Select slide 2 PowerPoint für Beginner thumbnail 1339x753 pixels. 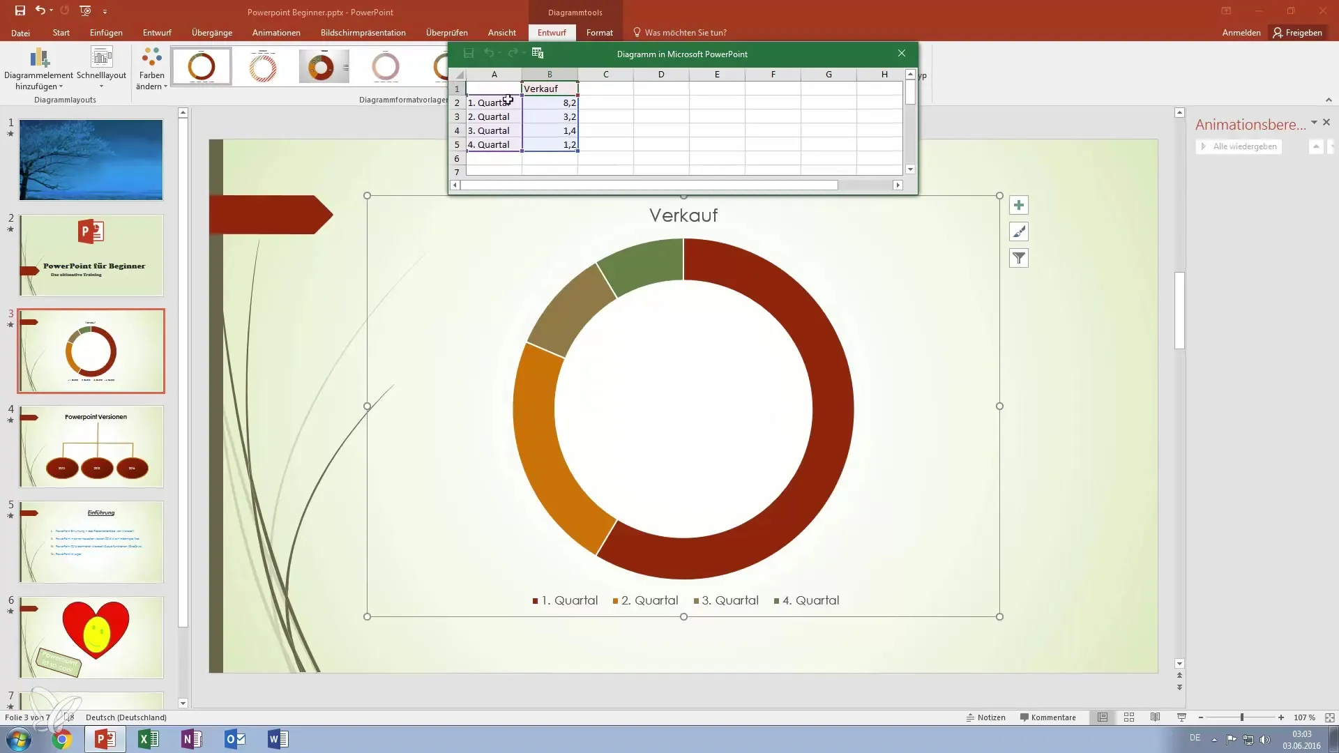pyautogui.click(x=91, y=255)
